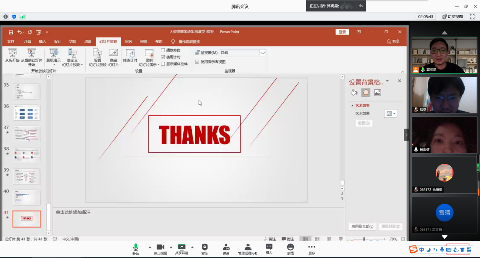Viewport: 480px width, 258px height.
Task: Click the rehearse timings icon
Action: click(130, 54)
